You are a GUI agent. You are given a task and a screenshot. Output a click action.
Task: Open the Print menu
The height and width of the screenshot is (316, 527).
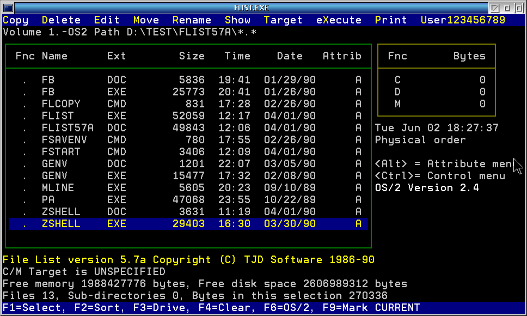click(391, 20)
